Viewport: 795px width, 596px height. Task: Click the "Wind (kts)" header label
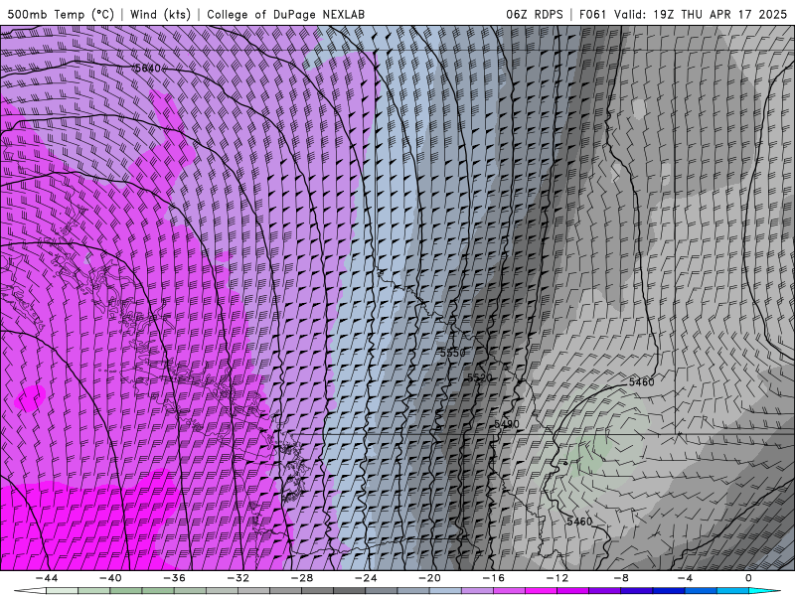160,14
